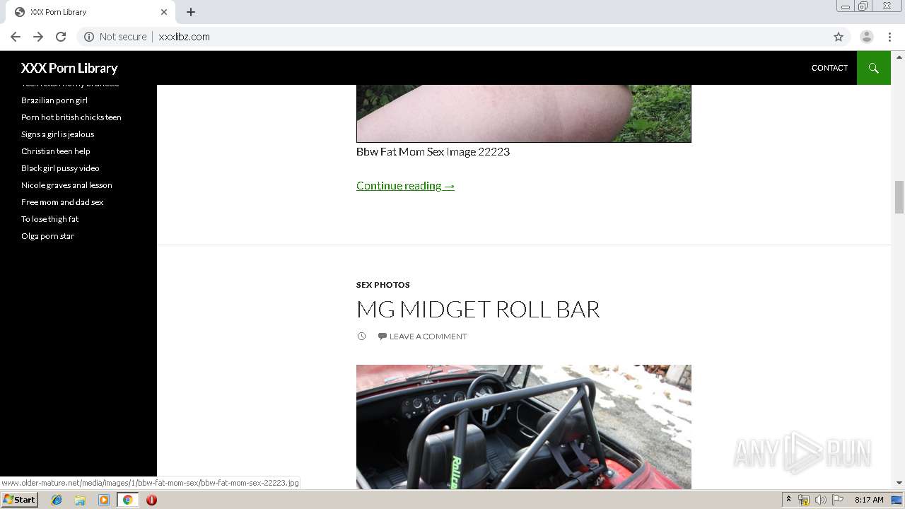Reload the current page
Screen dimensions: 905x509
pyautogui.click(x=61, y=37)
